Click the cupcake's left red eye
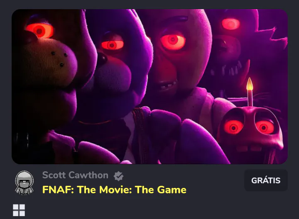Image resolution: width=299 pixels, height=219 pixels. [x=233, y=127]
